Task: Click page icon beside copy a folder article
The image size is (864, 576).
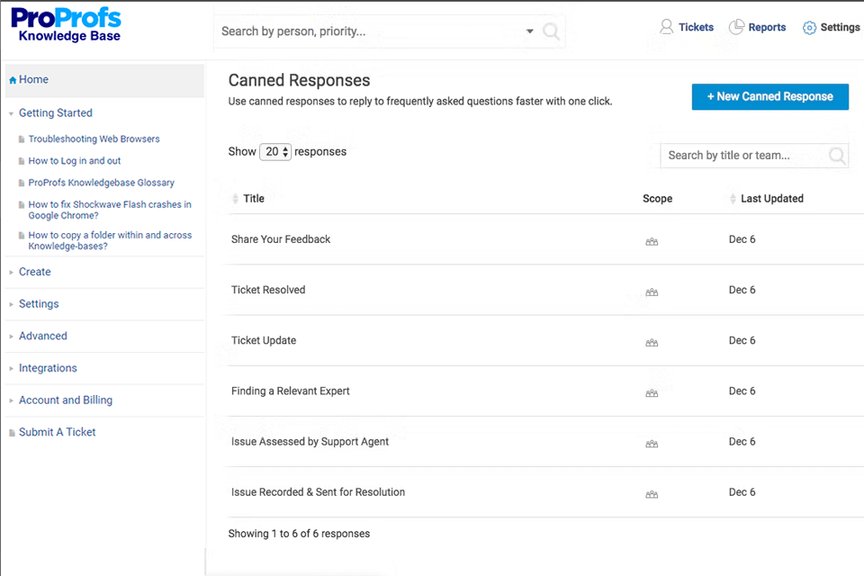Action: (x=22, y=236)
